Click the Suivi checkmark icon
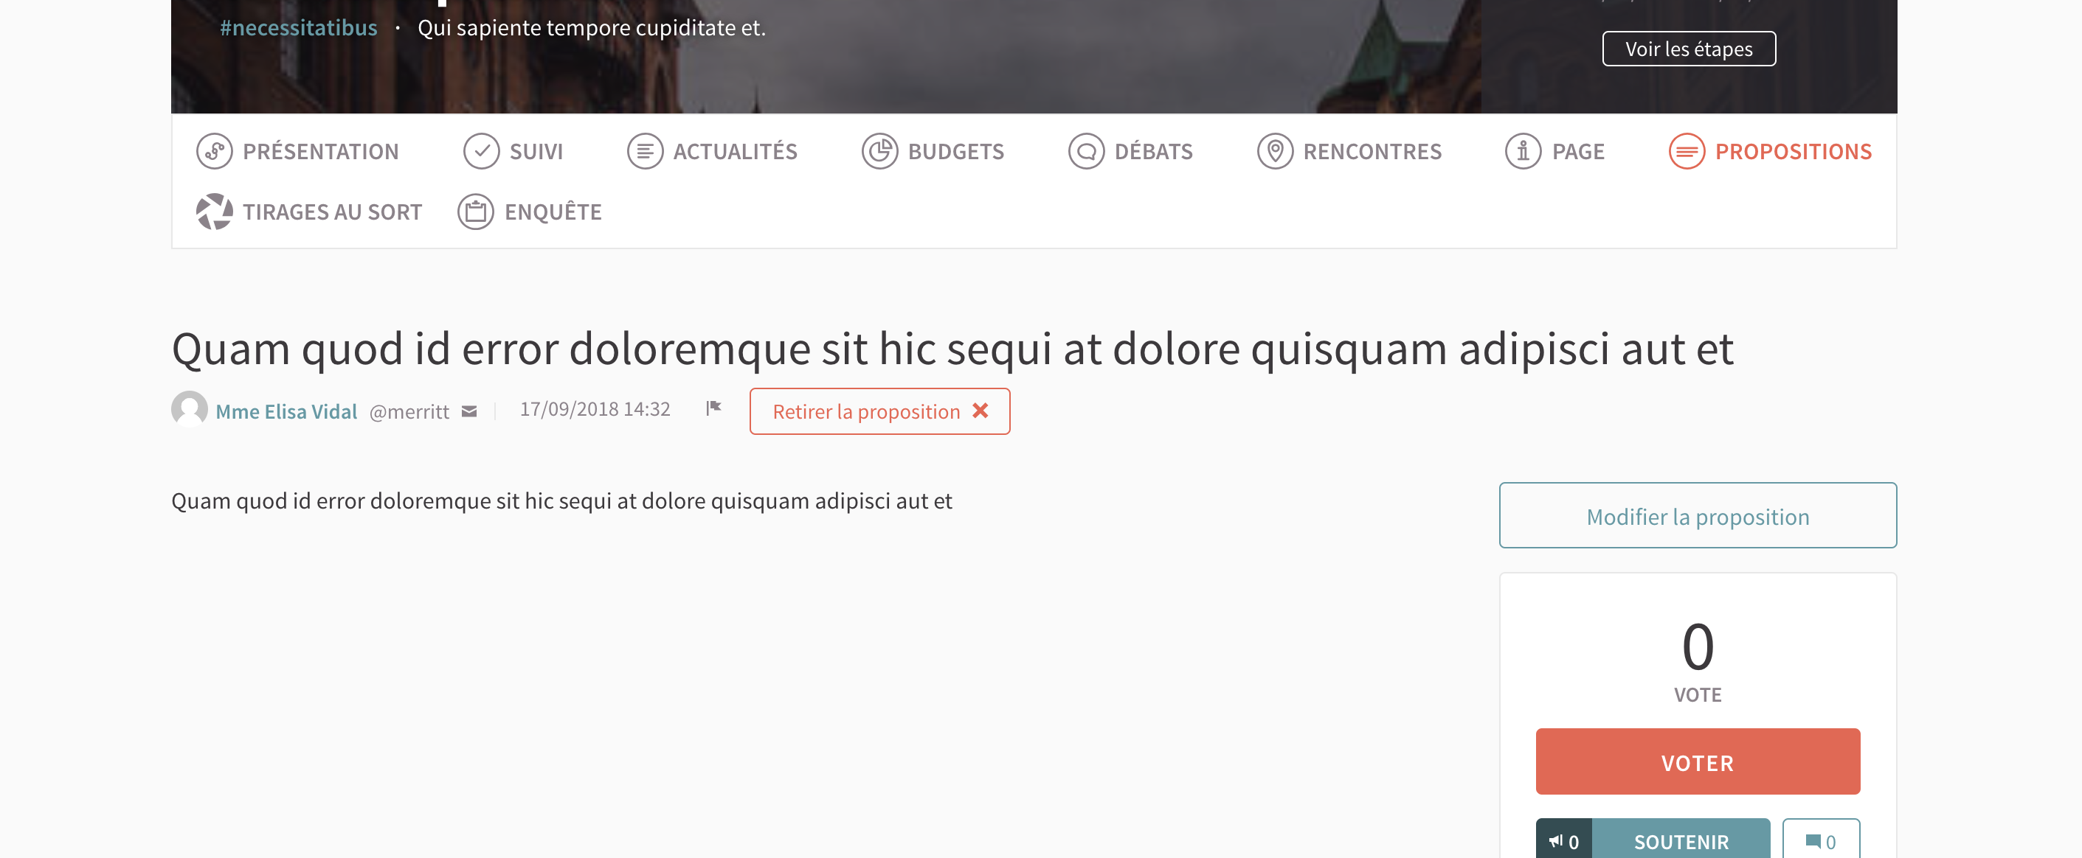2082x858 pixels. click(x=481, y=151)
